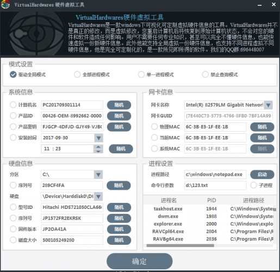Viewport: 280px width, 272px height.
Task: Open the 网卡名称 adapter dropdown arrow
Action: pos(268,105)
